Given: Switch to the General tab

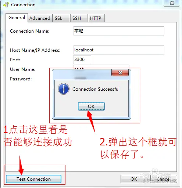Looking at the screenshot, I should (x=17, y=18).
